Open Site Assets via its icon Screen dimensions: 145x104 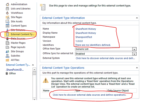[x=8, y=21]
